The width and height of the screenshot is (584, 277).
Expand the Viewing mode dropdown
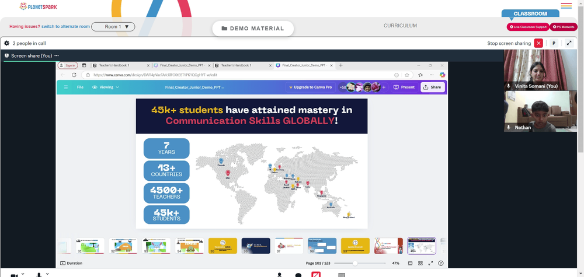point(105,87)
